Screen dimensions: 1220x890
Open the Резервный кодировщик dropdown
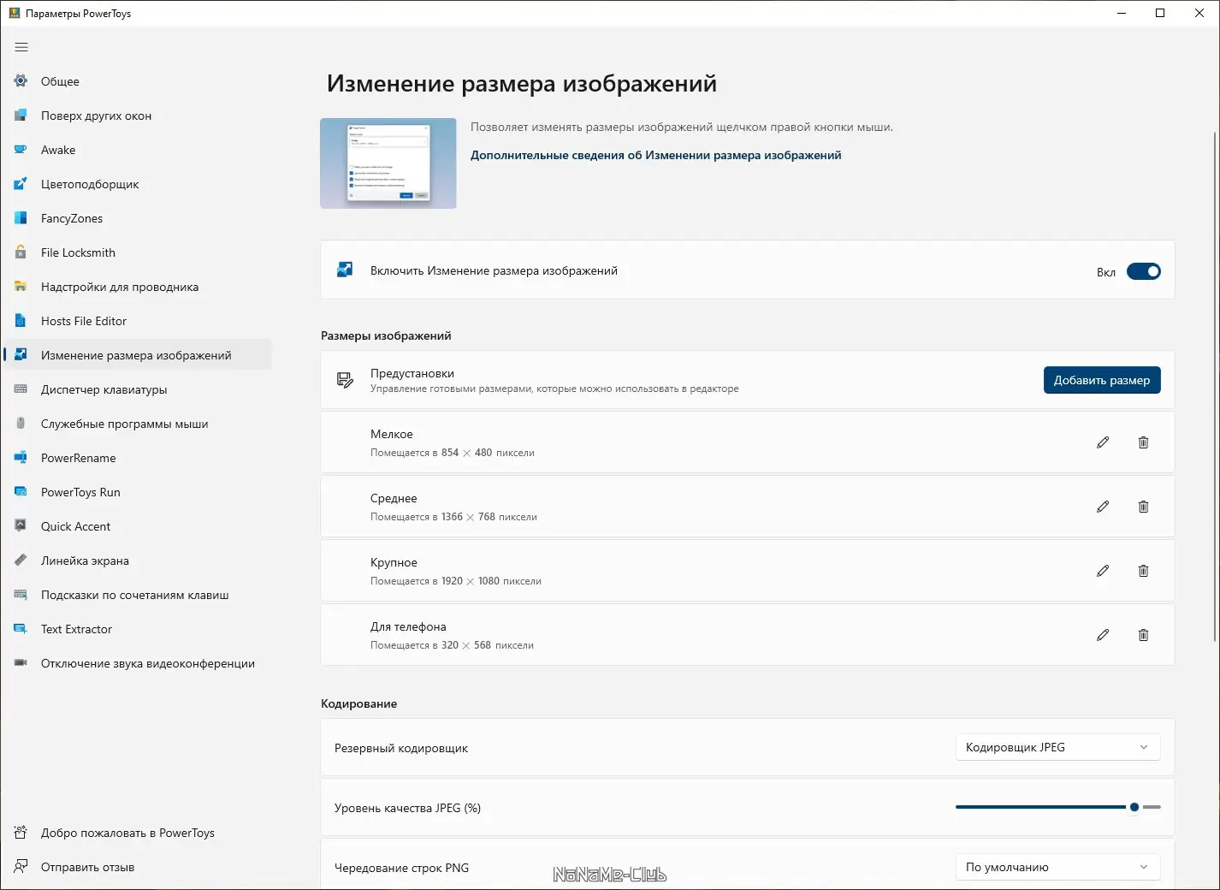(1057, 747)
